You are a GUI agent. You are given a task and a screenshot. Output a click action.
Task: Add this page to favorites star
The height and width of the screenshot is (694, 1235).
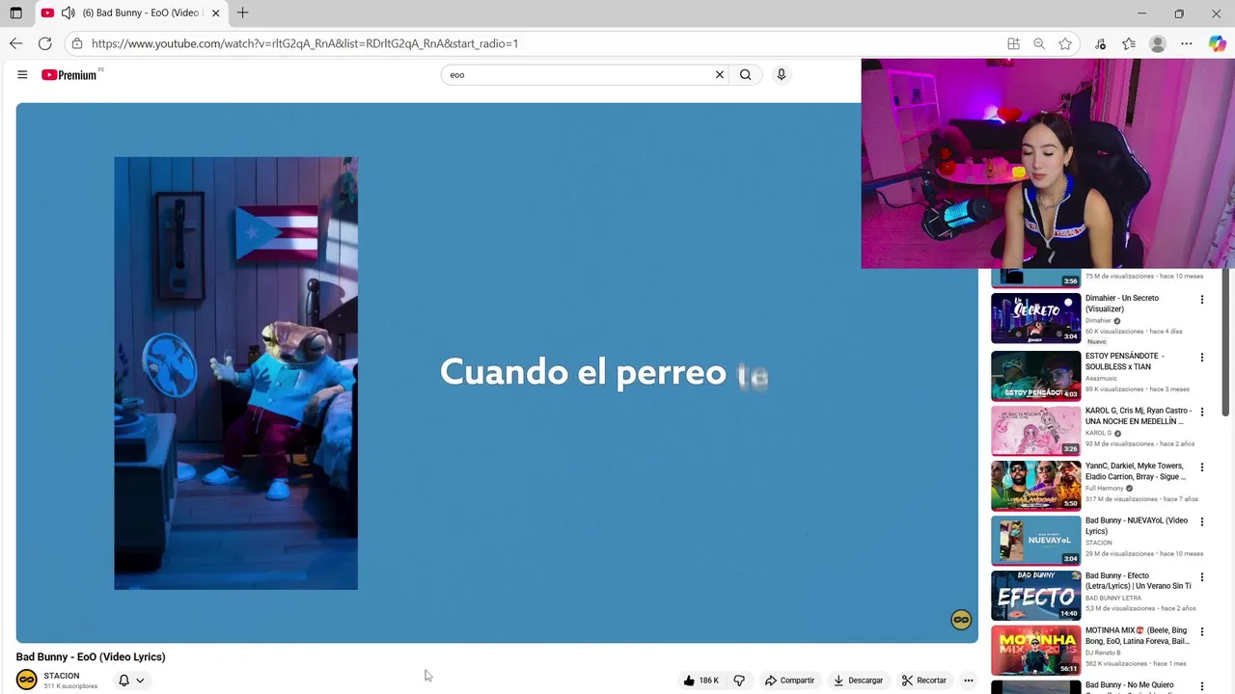(x=1065, y=43)
